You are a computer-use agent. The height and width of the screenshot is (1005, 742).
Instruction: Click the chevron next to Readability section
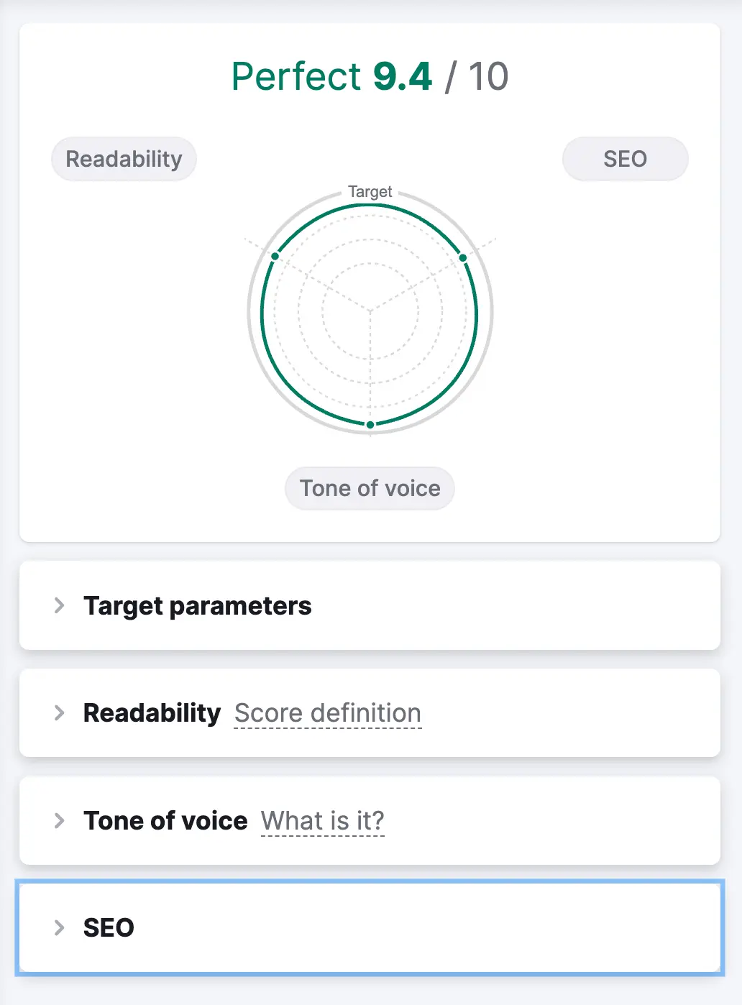click(x=60, y=713)
